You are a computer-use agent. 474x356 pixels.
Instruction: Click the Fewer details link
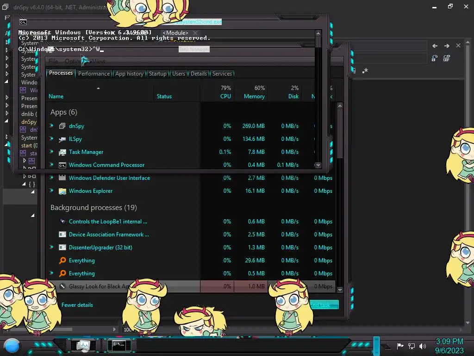[77, 305]
